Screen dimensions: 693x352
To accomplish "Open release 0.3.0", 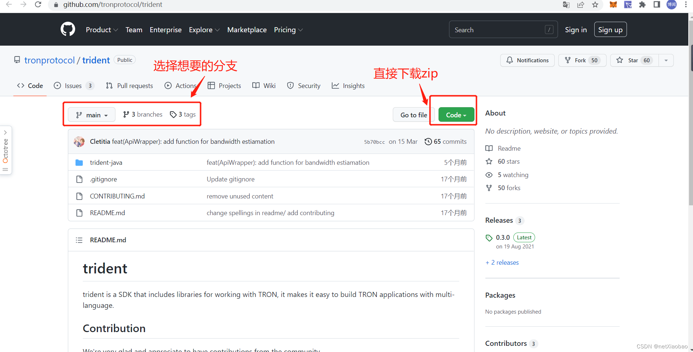I will 503,238.
